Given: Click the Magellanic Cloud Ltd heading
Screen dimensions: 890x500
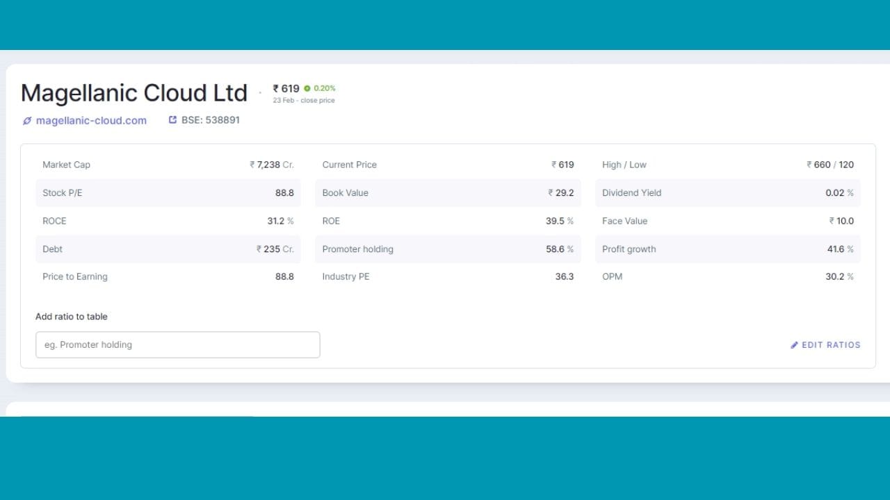Looking at the screenshot, I should pos(134,93).
